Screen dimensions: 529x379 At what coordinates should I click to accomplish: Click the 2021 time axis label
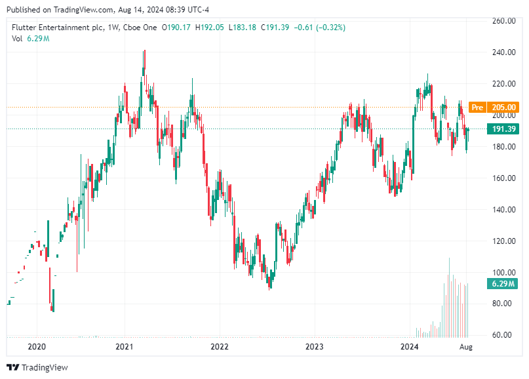coord(125,347)
